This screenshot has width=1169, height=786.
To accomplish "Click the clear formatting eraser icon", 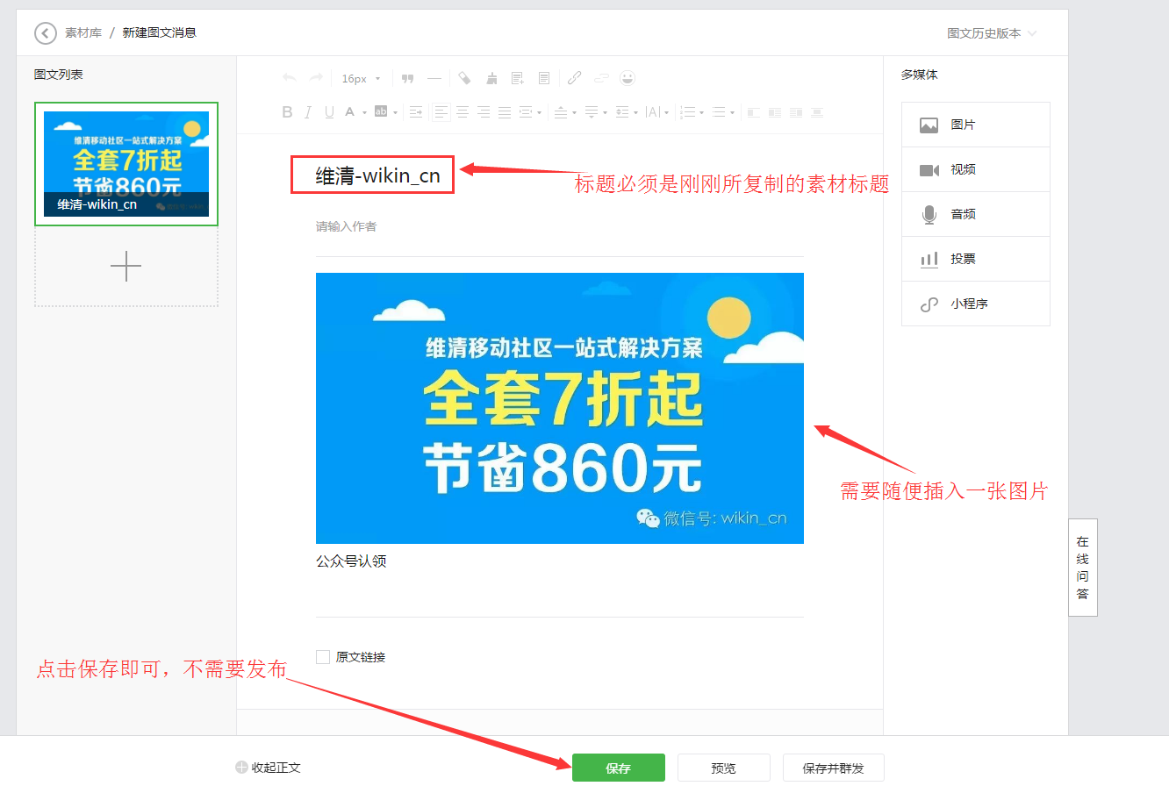I will (464, 78).
